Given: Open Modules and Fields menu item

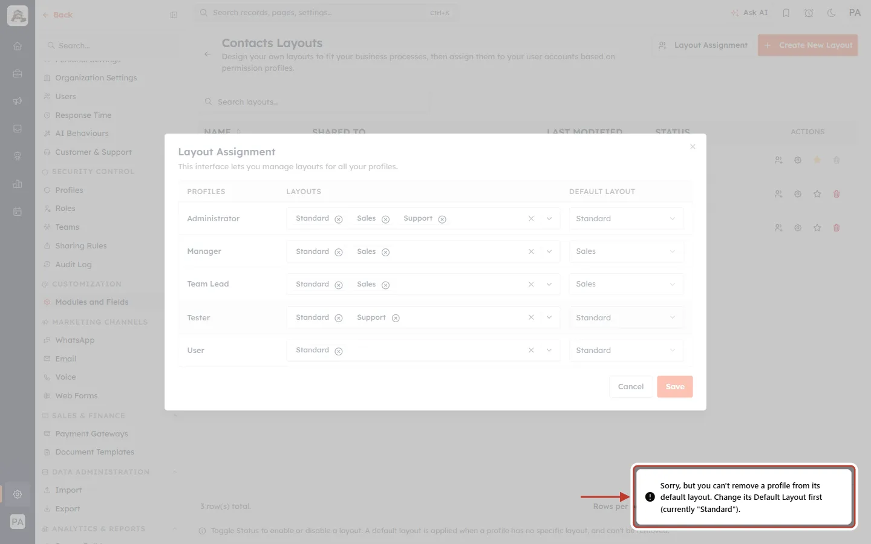Looking at the screenshot, I should coord(91,302).
